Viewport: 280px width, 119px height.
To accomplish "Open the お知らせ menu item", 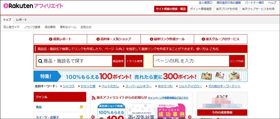I will click(x=86, y=27).
